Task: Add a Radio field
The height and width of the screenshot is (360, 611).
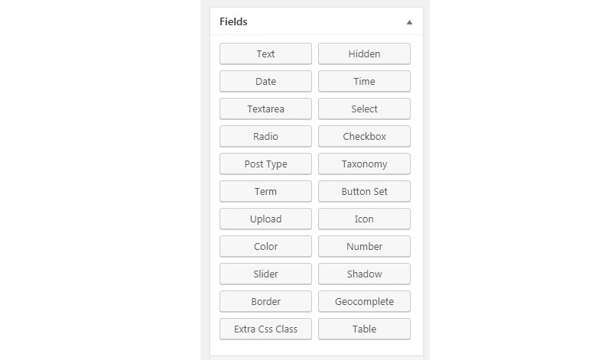Action: coord(265,136)
